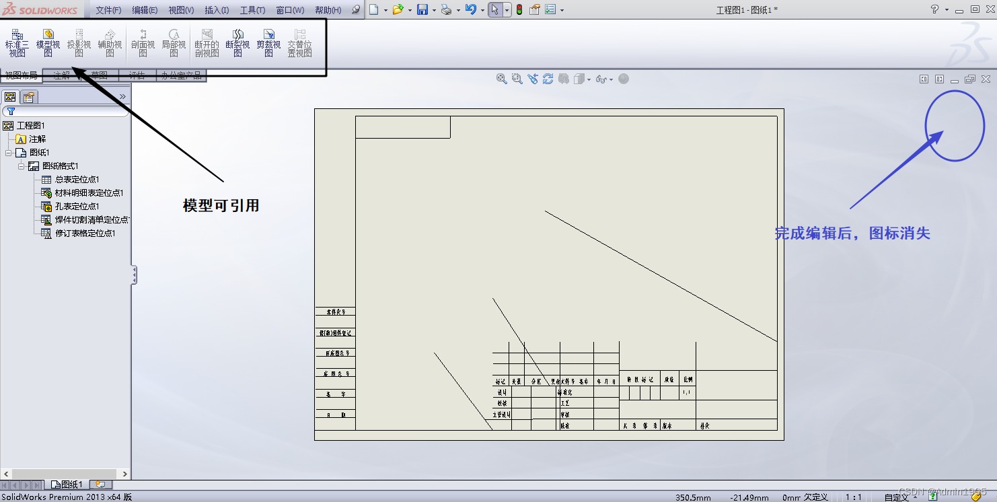Click the 辅助视图 (Auxiliary View) tool
The image size is (997, 502).
tap(110, 43)
